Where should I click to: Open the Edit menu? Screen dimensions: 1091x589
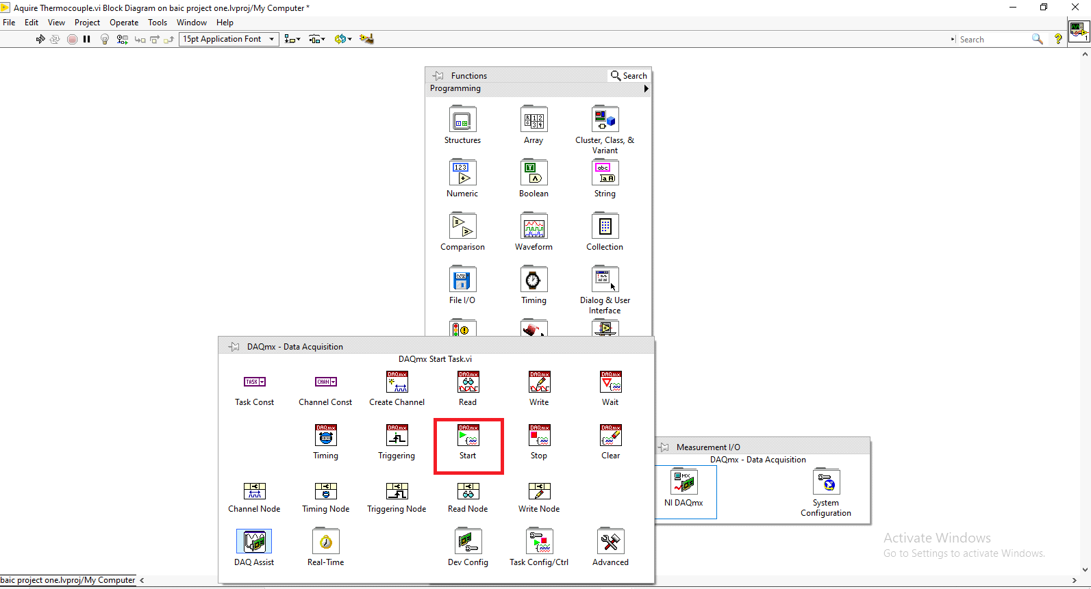point(32,23)
